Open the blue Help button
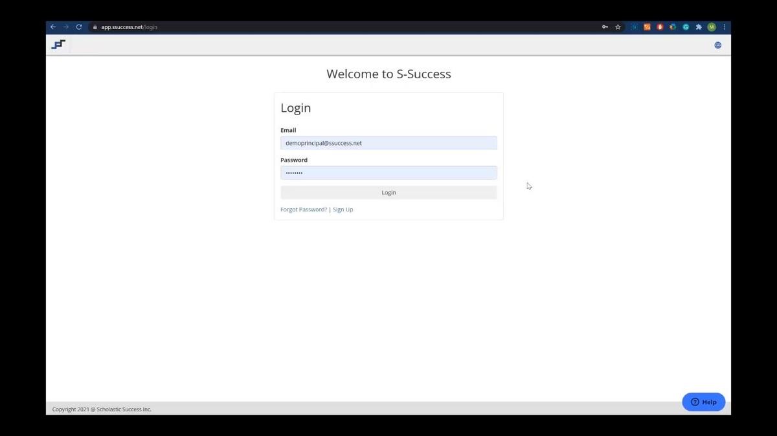Image resolution: width=777 pixels, height=436 pixels. coord(704,402)
